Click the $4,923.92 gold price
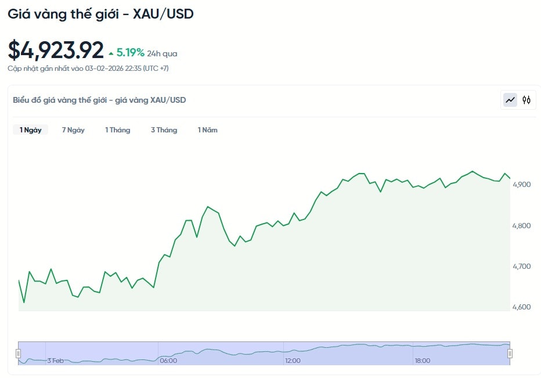 pyautogui.click(x=56, y=51)
